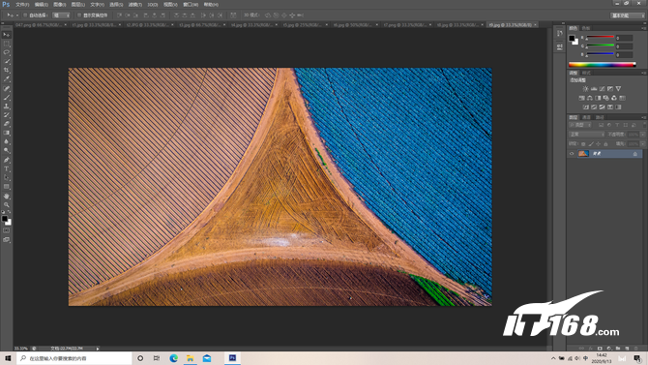
Task: Toggle lock all in Layers panel
Action: click(605, 144)
